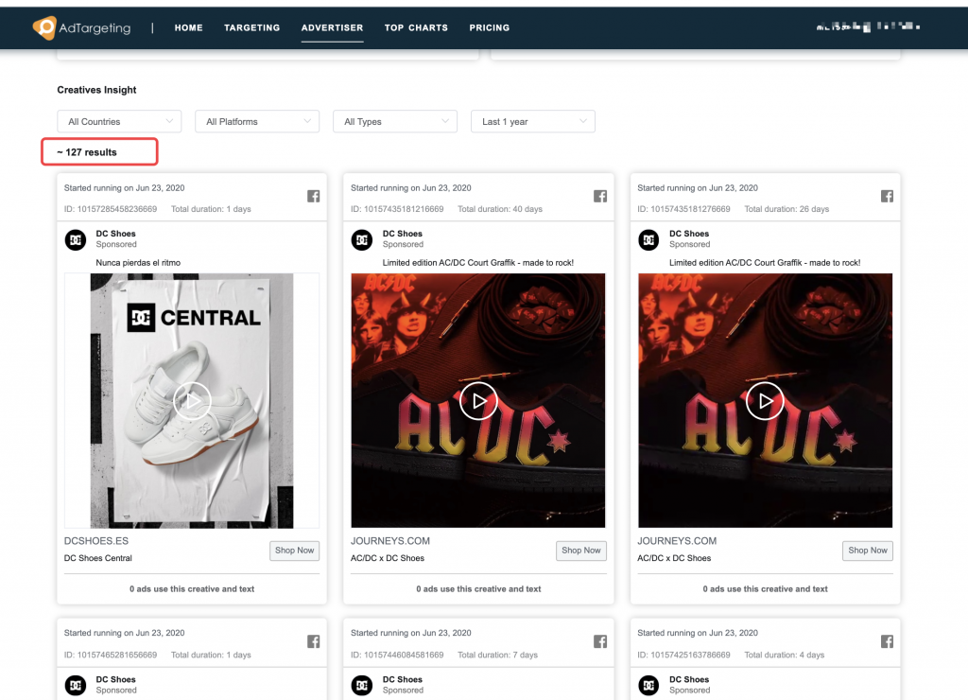968x700 pixels.
Task: Play the DC Central sneaker video
Action: [192, 401]
